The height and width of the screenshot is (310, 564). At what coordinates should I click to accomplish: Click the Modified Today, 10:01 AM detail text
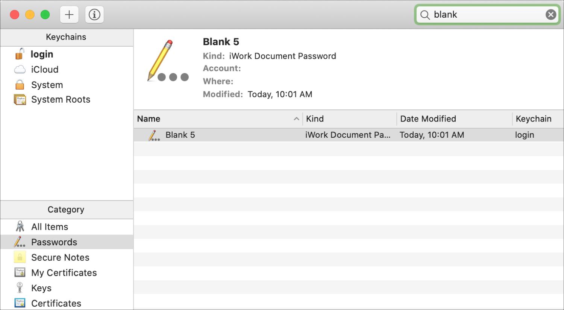point(258,94)
